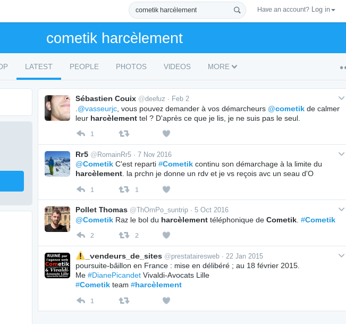Like Pollet Thomas's tweet

pyautogui.click(x=166, y=235)
